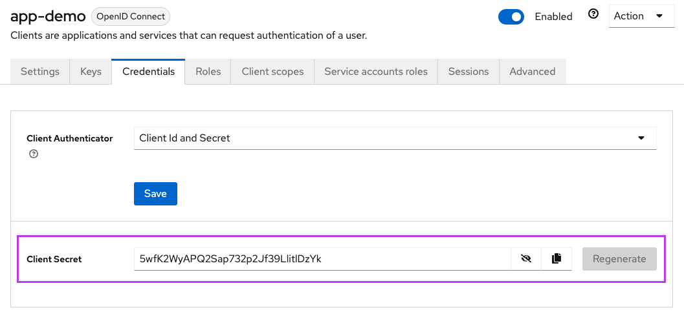
Task: Open the Advanced tab
Action: pos(533,72)
